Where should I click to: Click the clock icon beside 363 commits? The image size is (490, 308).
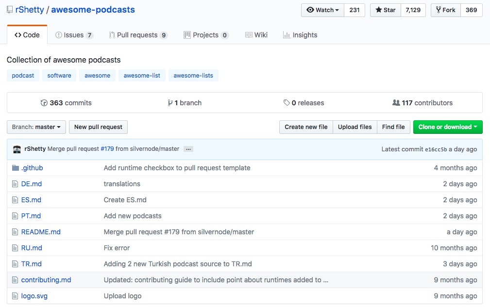[x=44, y=103]
